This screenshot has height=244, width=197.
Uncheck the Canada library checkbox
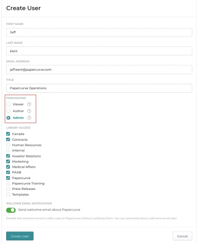[8, 134]
